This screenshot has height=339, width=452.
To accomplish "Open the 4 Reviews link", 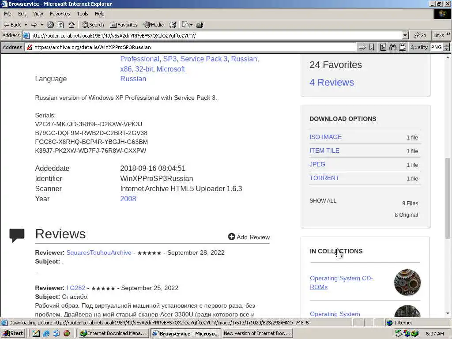I will pos(331,82).
